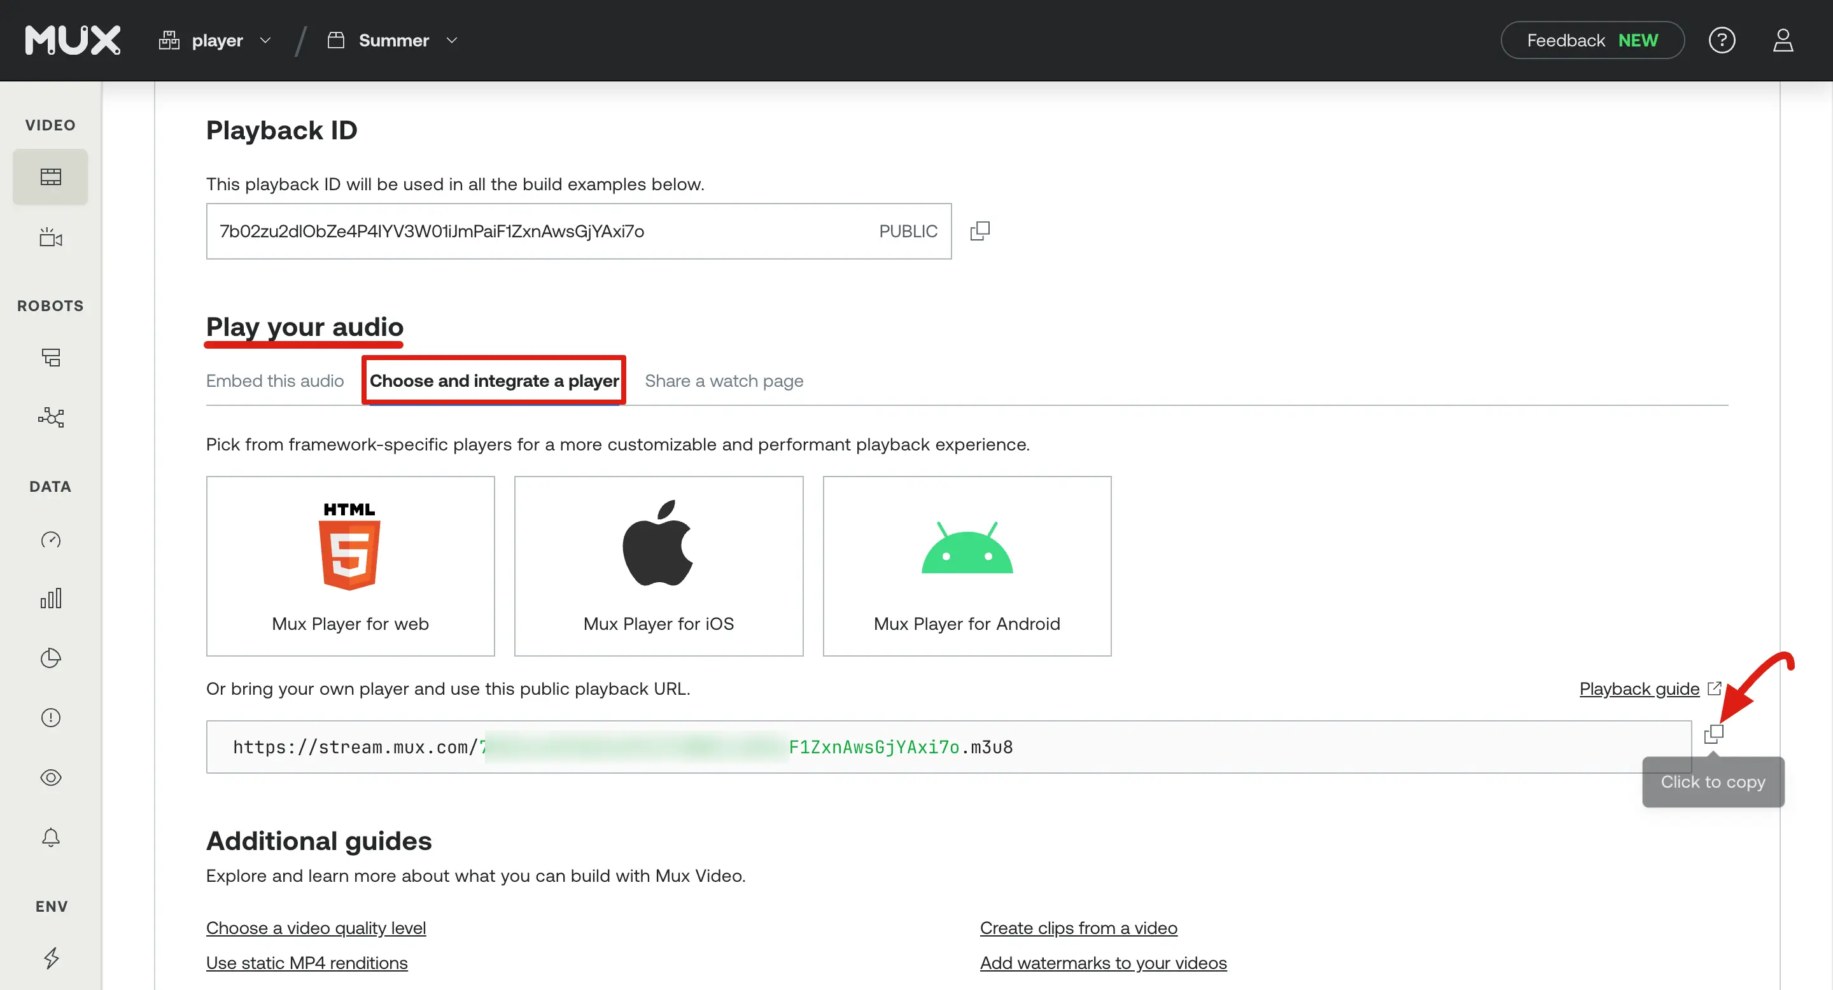1833x990 pixels.
Task: Open the Data bar chart icon
Action: coord(50,599)
